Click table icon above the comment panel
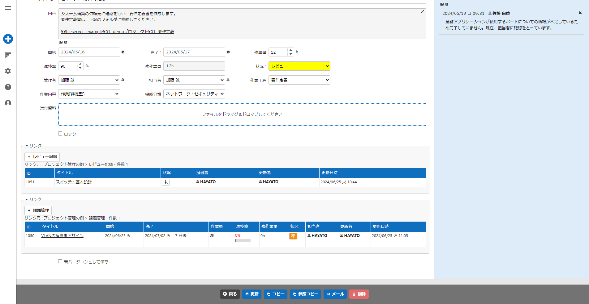Viewport: 589px width, 304px height. pos(447,4)
